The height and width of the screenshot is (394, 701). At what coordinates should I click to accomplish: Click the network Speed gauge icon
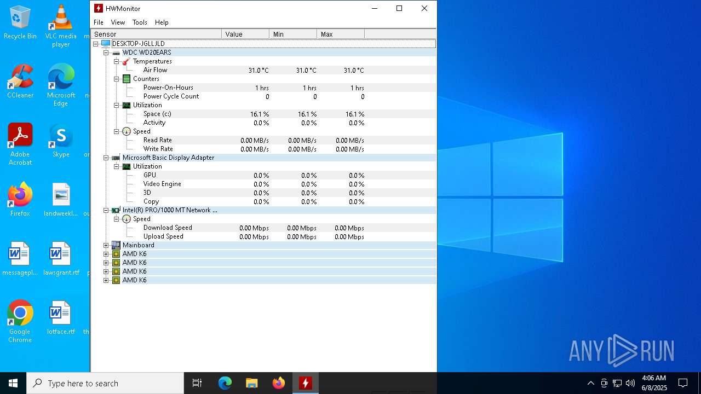127,219
